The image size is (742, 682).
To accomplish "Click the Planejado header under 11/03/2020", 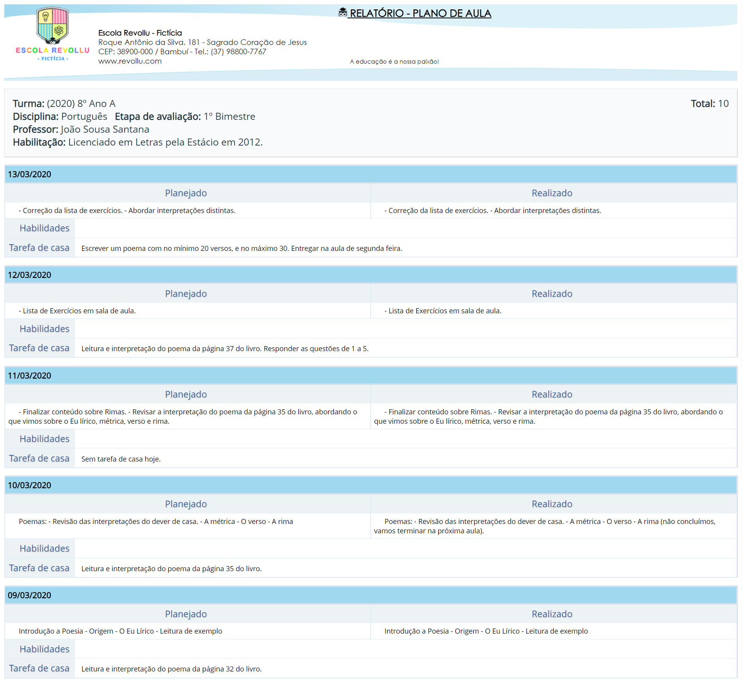I will click(x=186, y=394).
